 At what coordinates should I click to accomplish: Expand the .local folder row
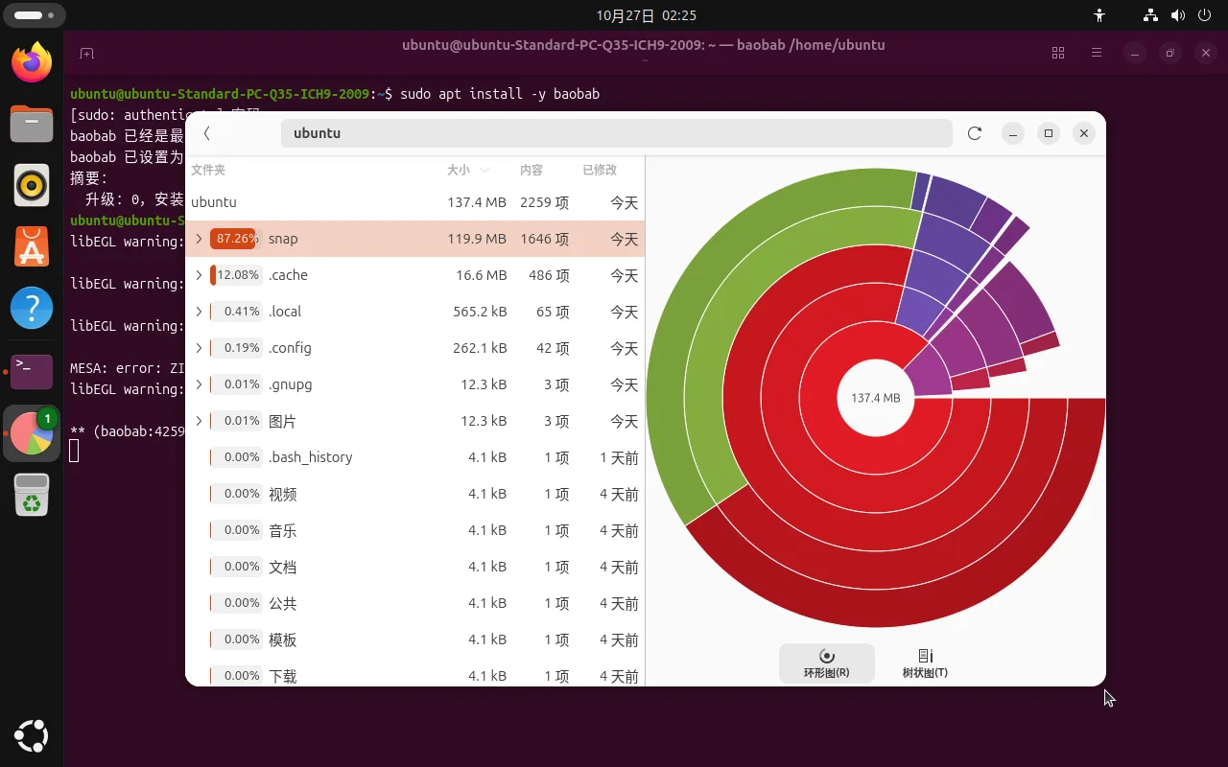point(199,312)
